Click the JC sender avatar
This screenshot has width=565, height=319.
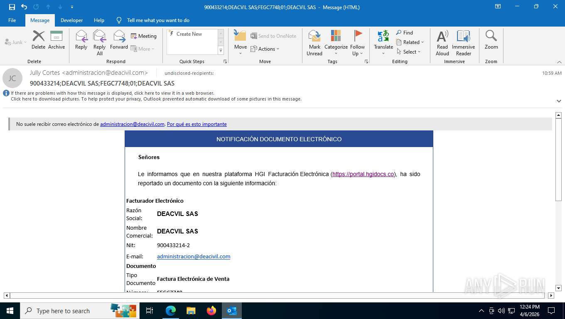(12, 78)
